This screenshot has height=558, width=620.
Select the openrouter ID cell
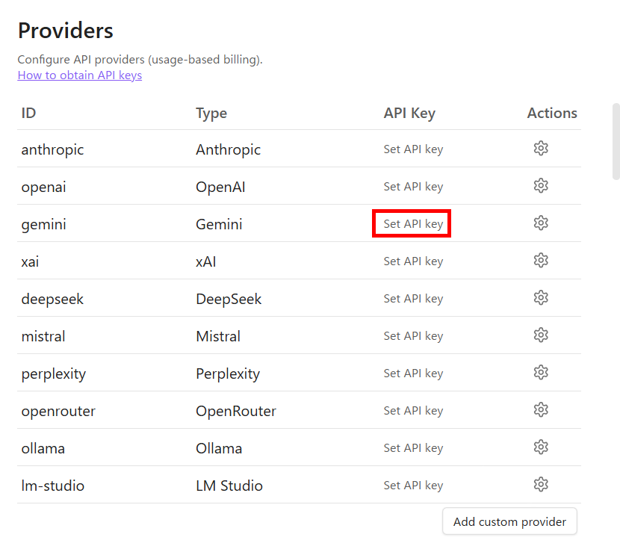pyautogui.click(x=58, y=412)
